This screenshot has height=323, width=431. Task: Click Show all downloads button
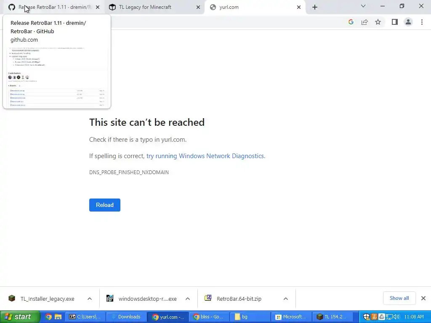coord(399,298)
